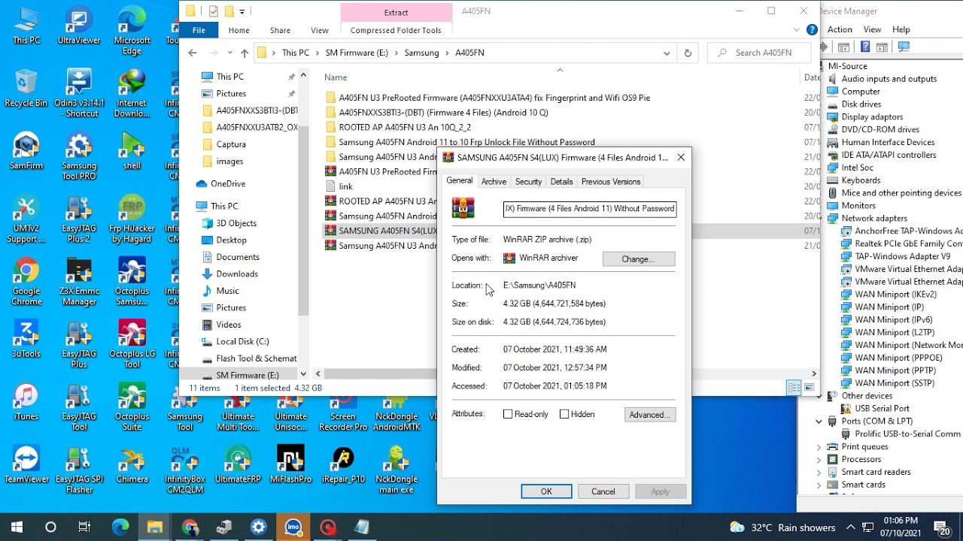Open the Security tab in Properties

pos(528,182)
